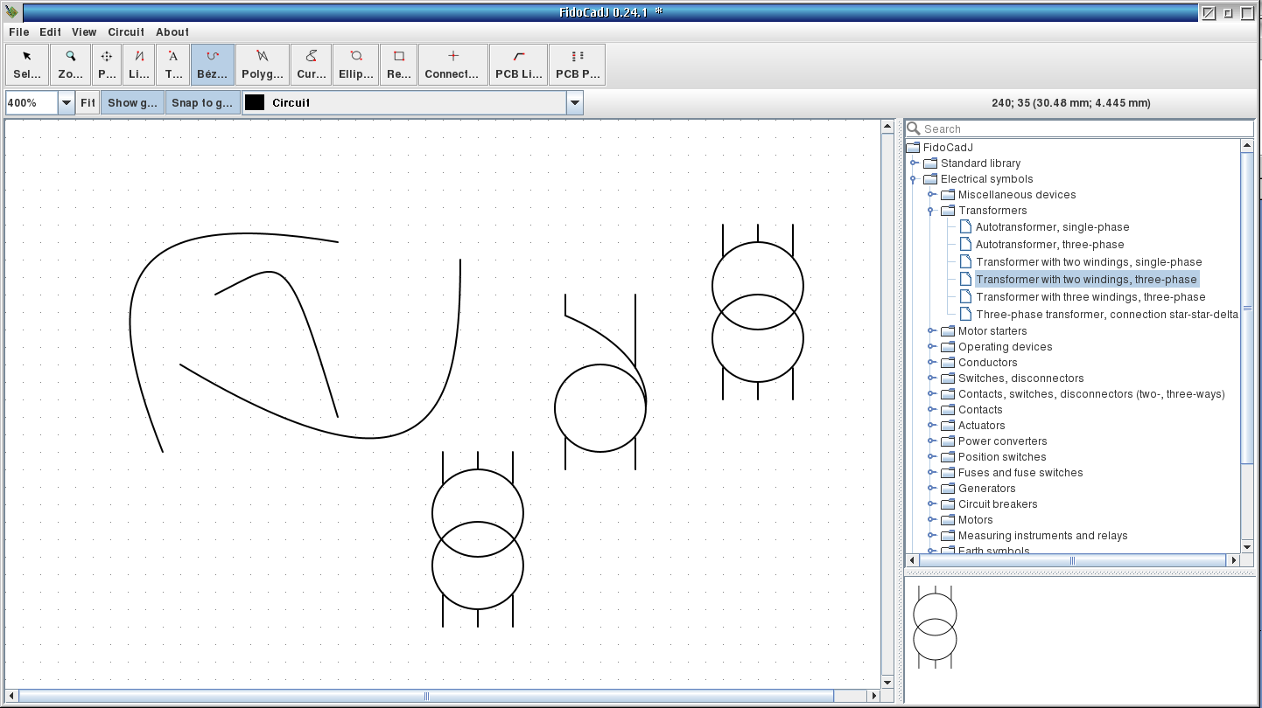The width and height of the screenshot is (1262, 708).
Task: Open the Edit menu
Action: pos(50,32)
